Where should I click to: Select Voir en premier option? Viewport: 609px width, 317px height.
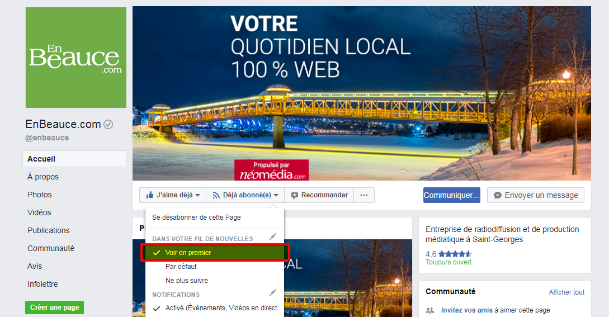215,253
